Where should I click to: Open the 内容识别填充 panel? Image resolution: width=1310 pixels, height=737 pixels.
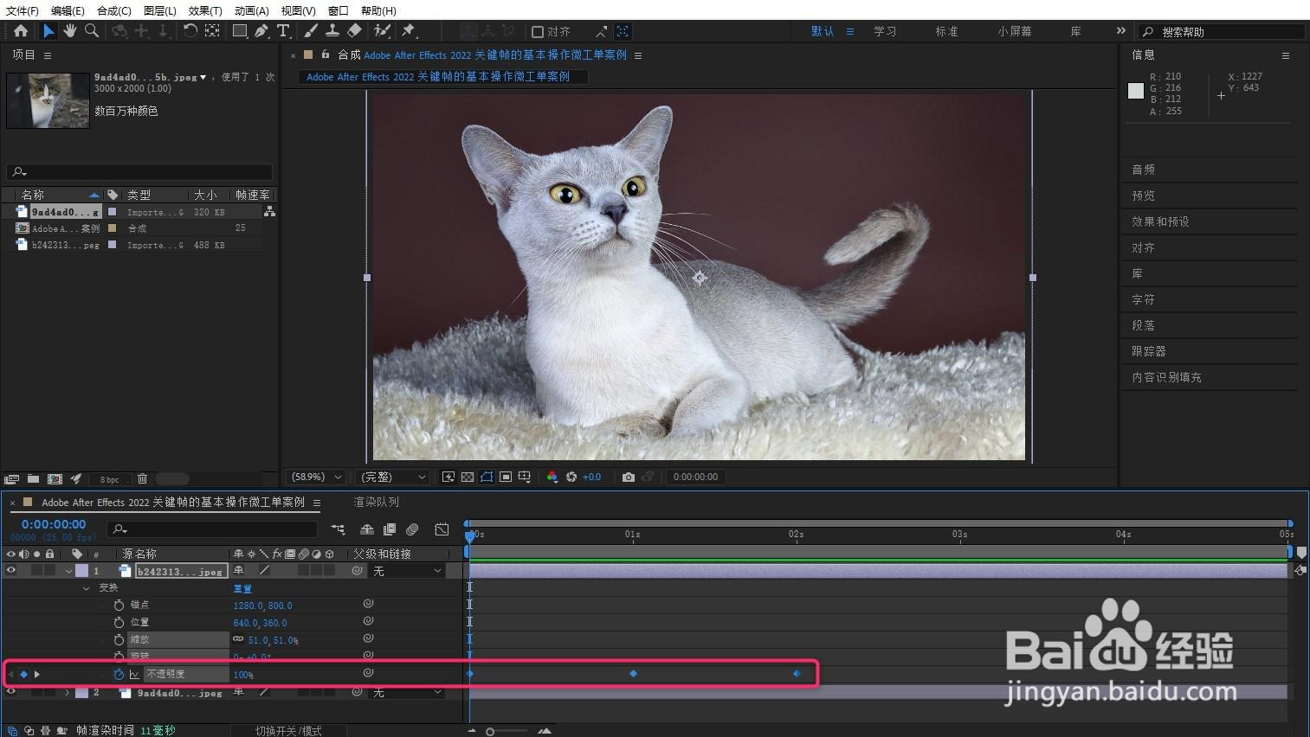pyautogui.click(x=1166, y=377)
